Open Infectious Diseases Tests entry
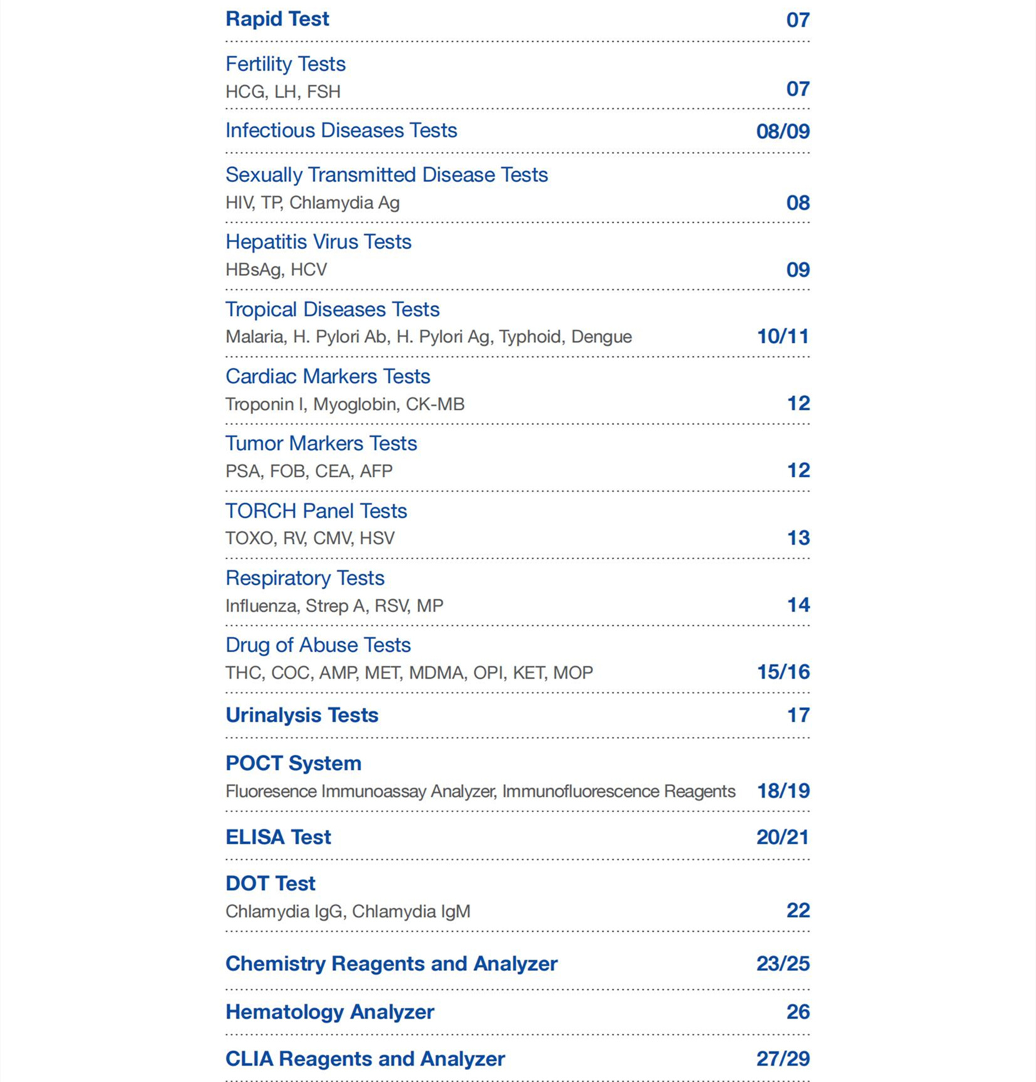This screenshot has height=1082, width=1036. [341, 130]
